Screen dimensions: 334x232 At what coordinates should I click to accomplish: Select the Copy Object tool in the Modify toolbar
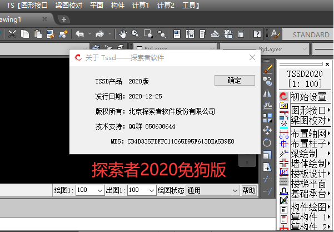tap(267, 81)
